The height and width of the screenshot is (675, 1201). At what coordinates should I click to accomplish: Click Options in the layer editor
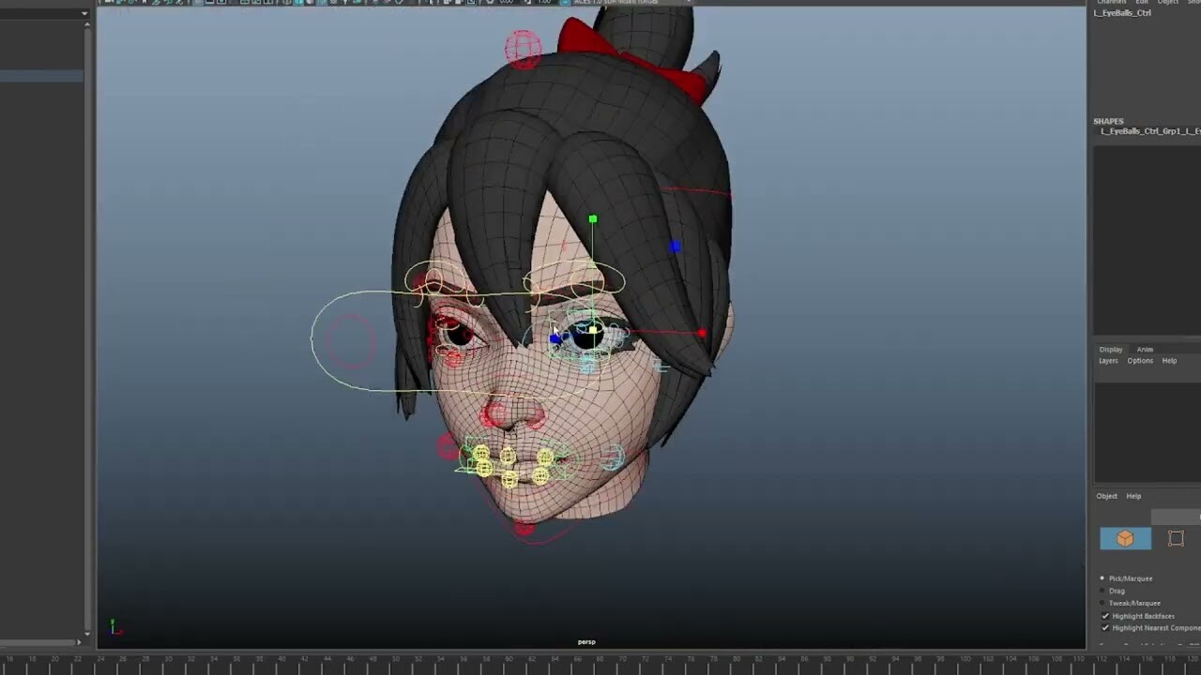point(1140,360)
